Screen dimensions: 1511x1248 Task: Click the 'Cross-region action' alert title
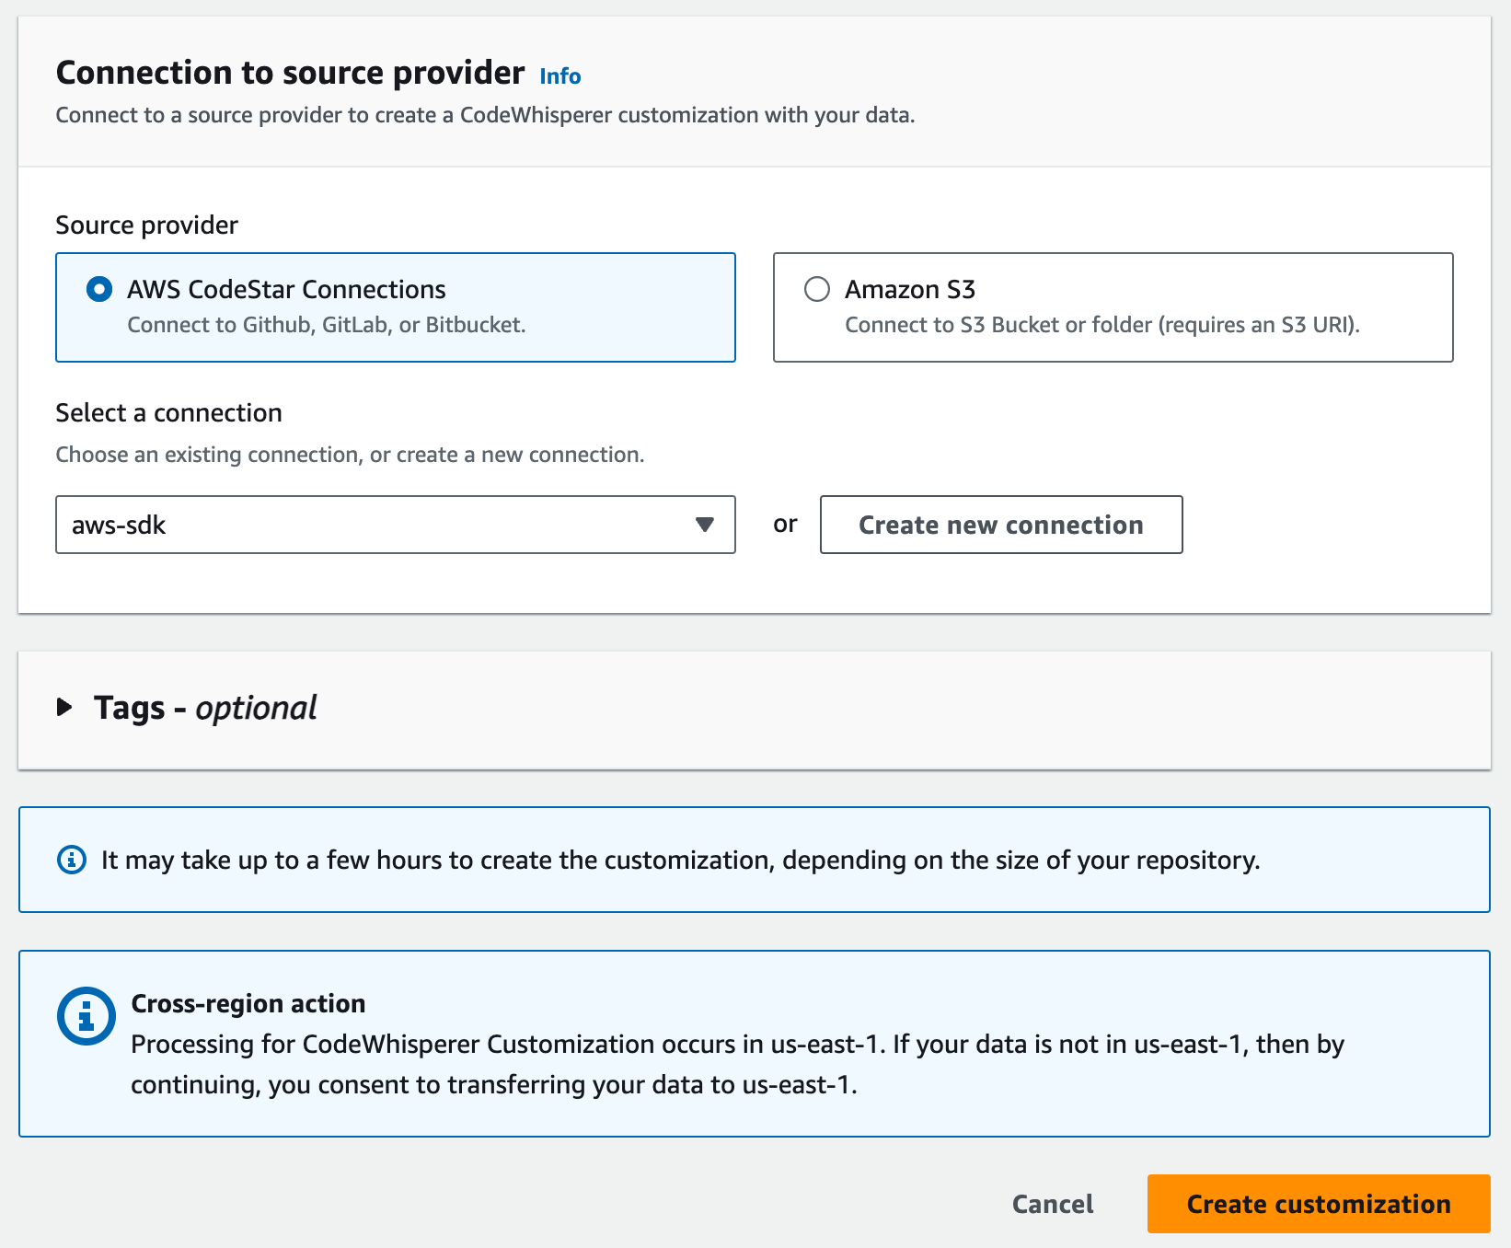248,1003
